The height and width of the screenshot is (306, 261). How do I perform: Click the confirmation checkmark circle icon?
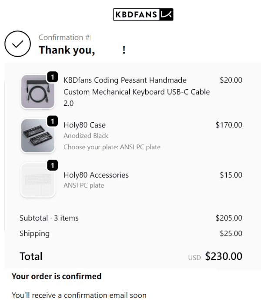tap(17, 44)
